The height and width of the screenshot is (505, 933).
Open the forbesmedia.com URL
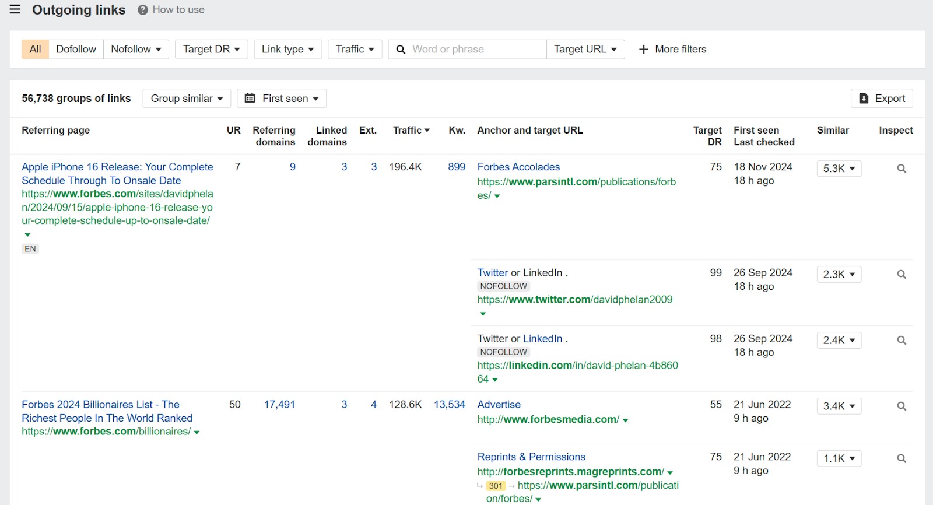click(548, 419)
